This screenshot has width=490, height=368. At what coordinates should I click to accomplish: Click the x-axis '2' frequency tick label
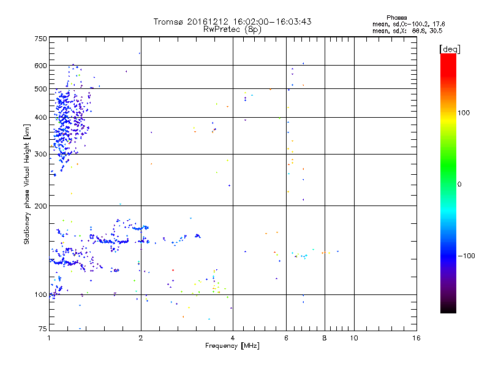point(141,338)
